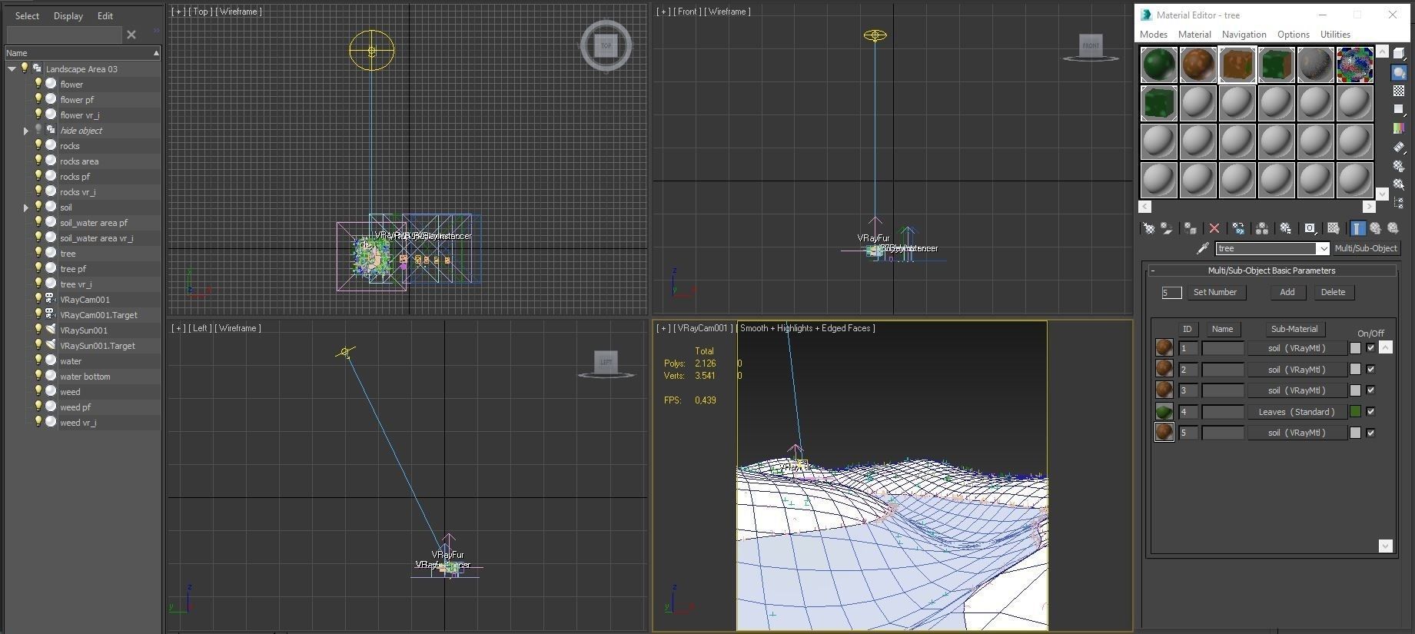
Task: Toggle visibility bulb for flower layer
Action: tap(38, 84)
